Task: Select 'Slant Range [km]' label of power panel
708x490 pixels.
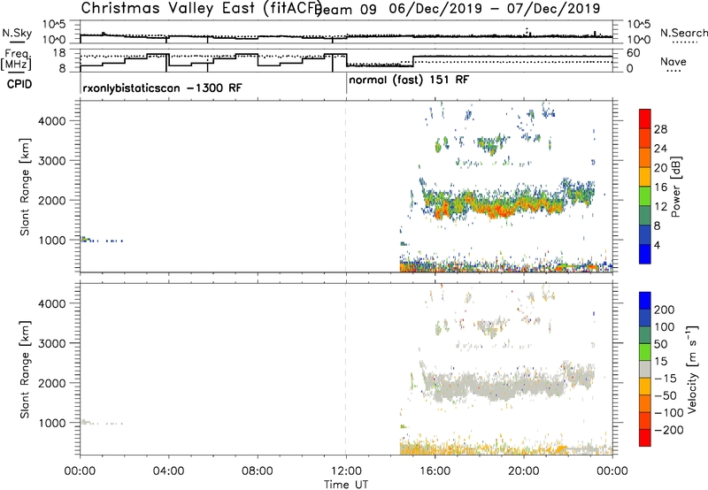Action: coord(25,187)
